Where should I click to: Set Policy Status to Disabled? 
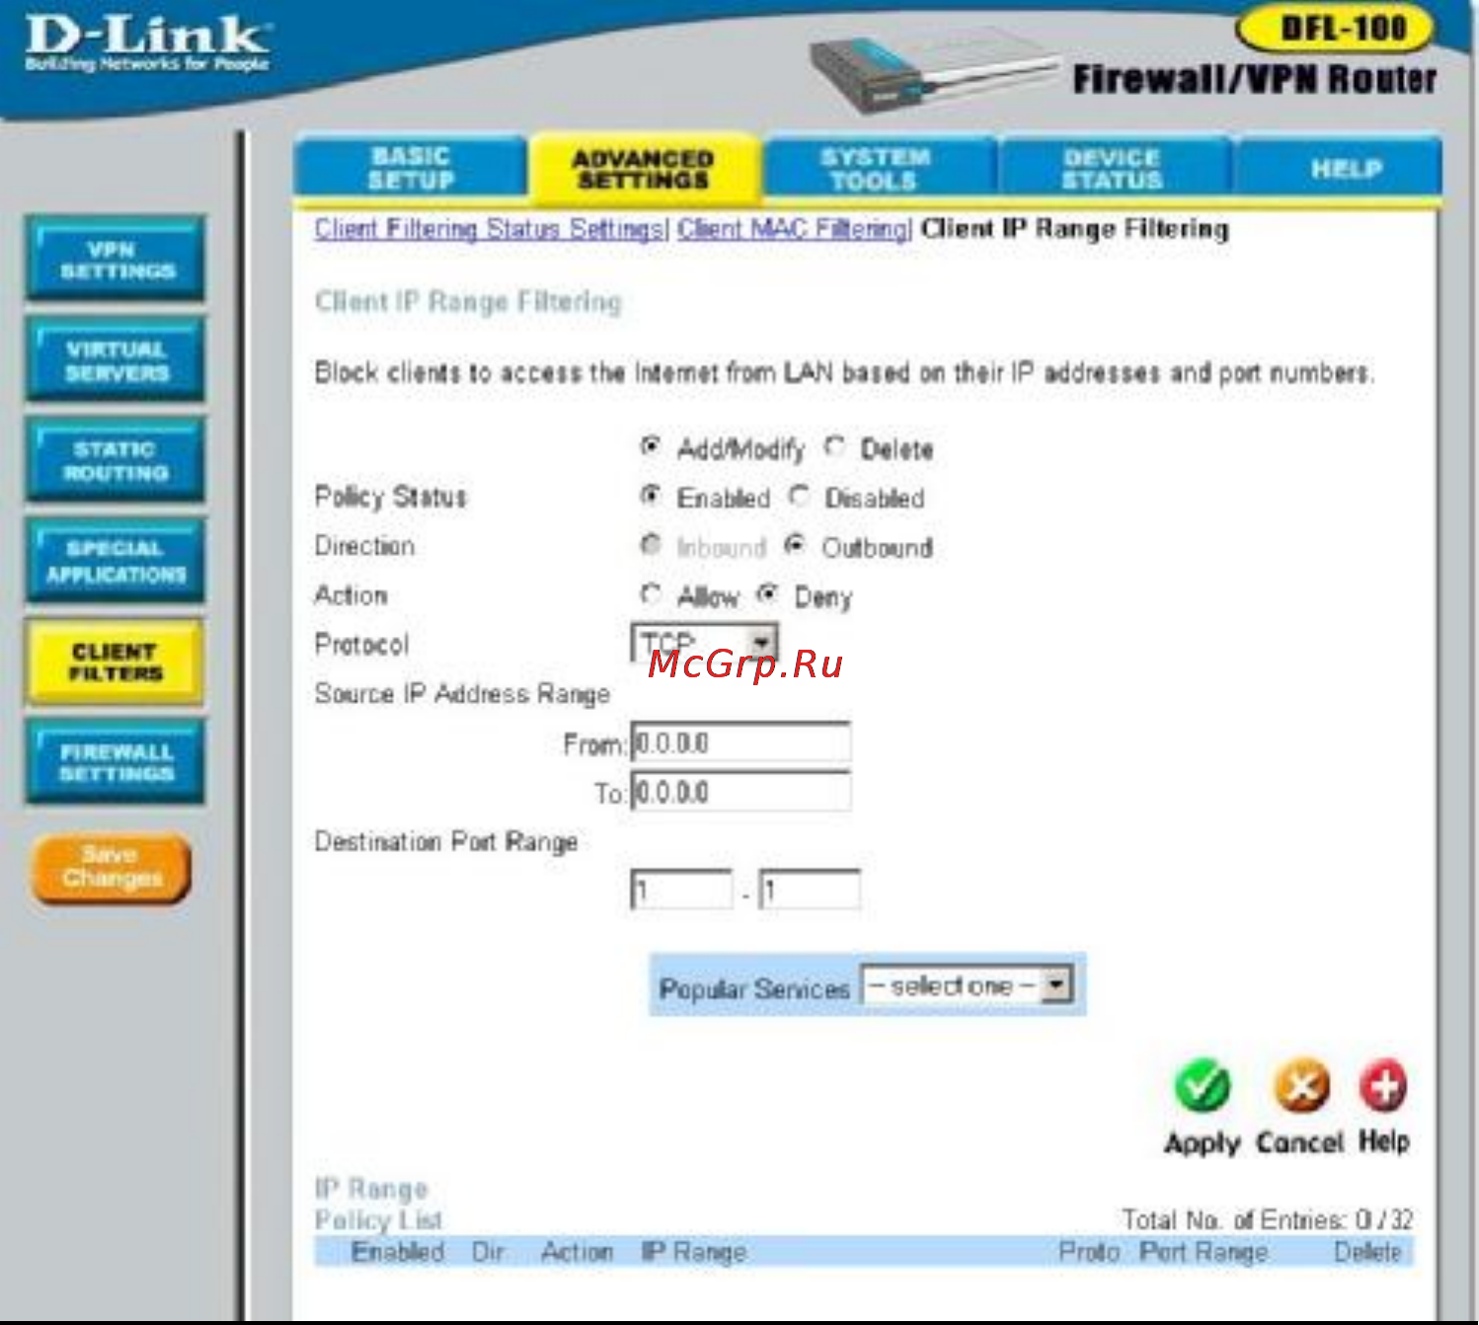tap(800, 496)
